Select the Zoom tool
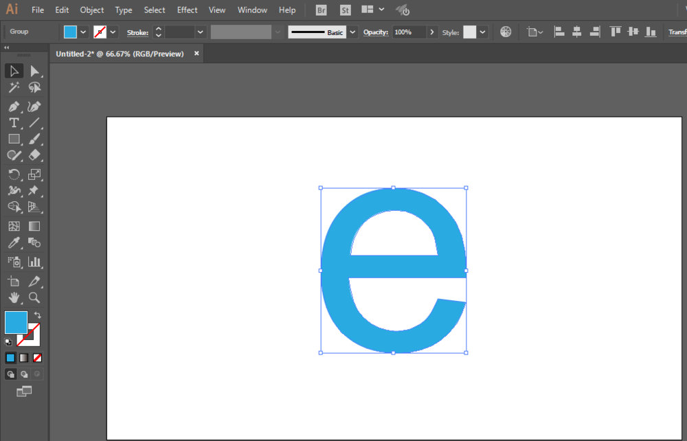Viewport: 687px width, 441px height. [34, 297]
